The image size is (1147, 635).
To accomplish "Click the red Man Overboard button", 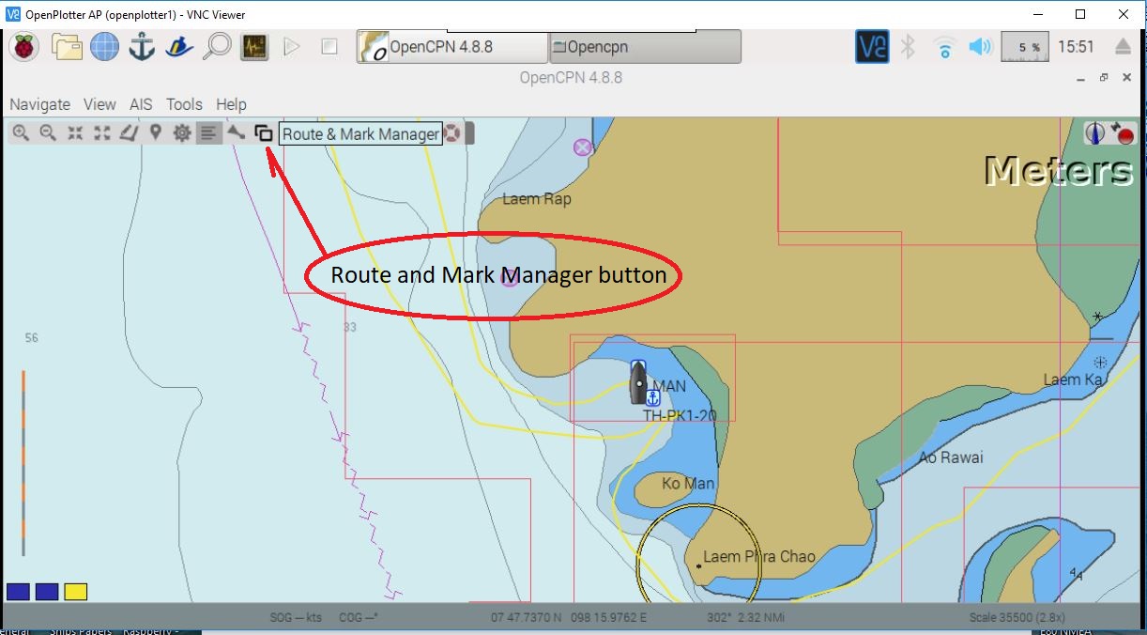I will pyautogui.click(x=1124, y=133).
